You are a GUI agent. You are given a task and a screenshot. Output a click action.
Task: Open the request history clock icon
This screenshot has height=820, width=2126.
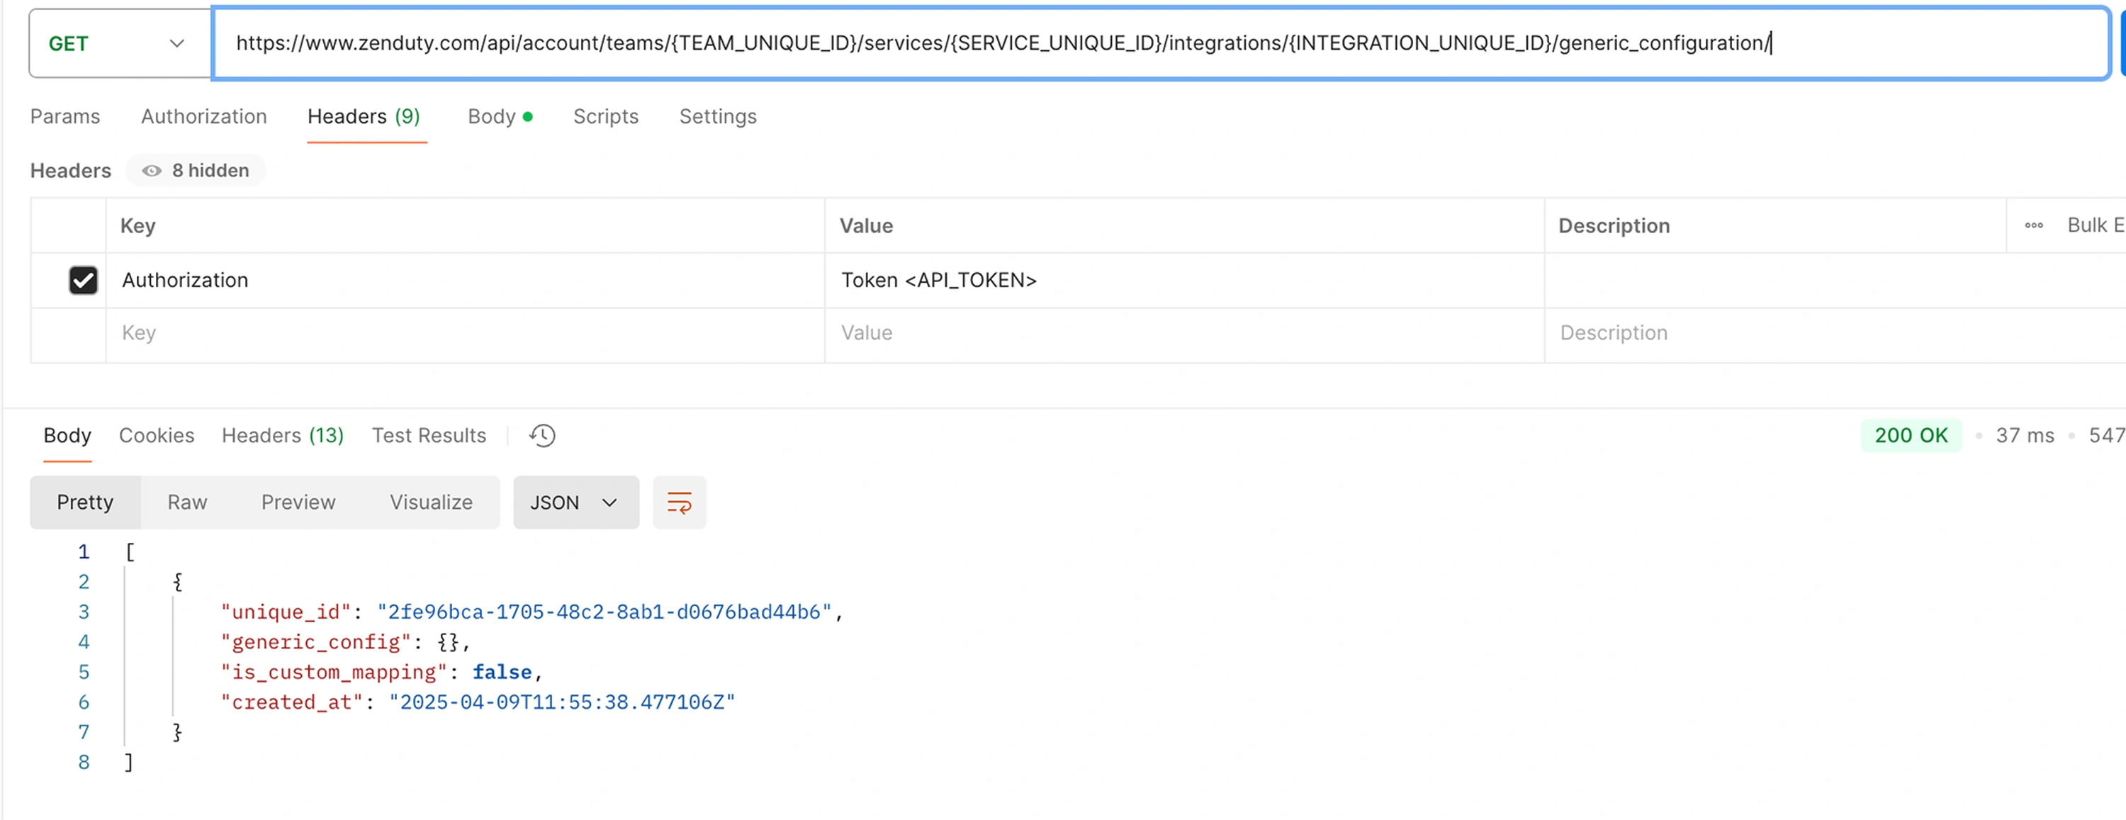click(542, 435)
